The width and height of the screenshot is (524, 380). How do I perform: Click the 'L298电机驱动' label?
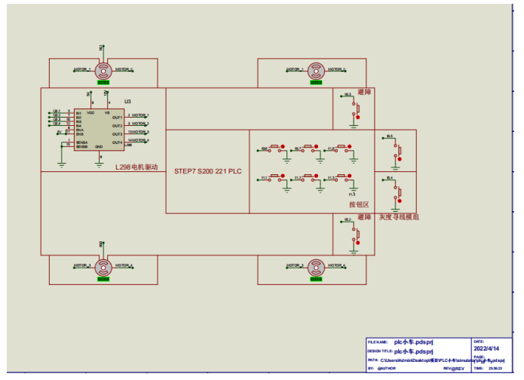pyautogui.click(x=136, y=167)
